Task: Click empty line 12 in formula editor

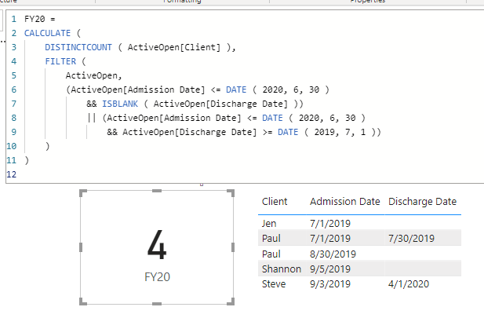Action: point(247,174)
